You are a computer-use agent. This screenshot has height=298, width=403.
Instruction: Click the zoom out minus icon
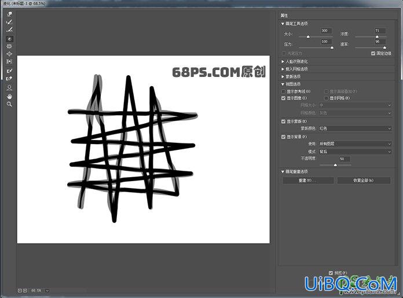[20, 290]
